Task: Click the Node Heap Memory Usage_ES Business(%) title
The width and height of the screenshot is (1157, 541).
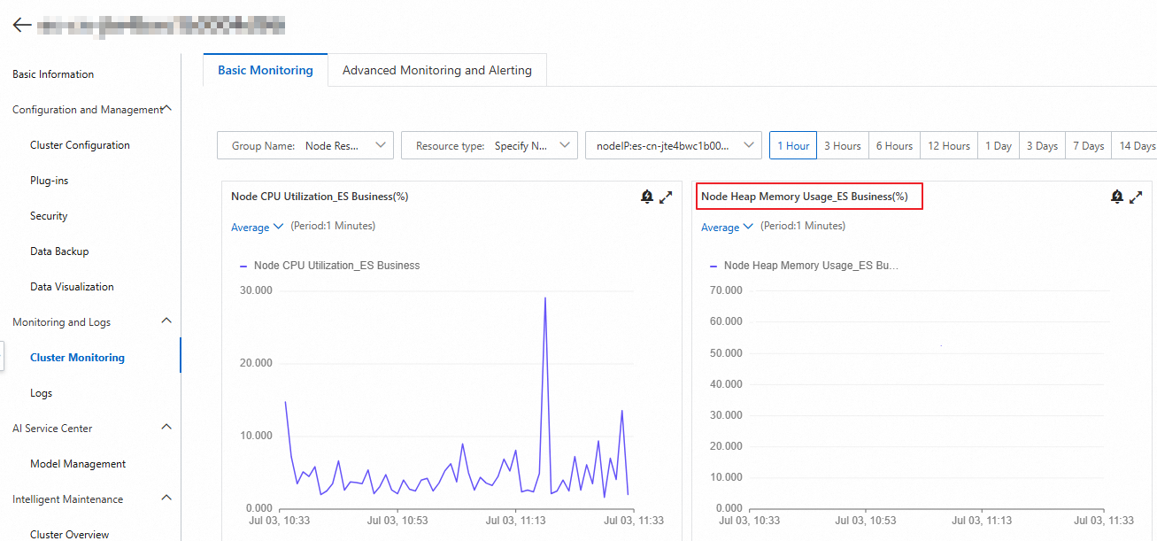Action: [805, 197]
